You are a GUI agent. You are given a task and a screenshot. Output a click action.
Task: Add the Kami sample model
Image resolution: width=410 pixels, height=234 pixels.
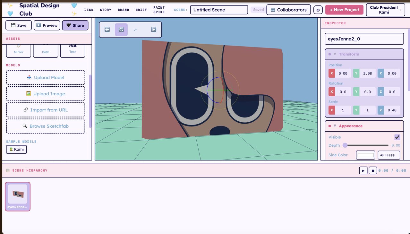pyautogui.click(x=16, y=149)
